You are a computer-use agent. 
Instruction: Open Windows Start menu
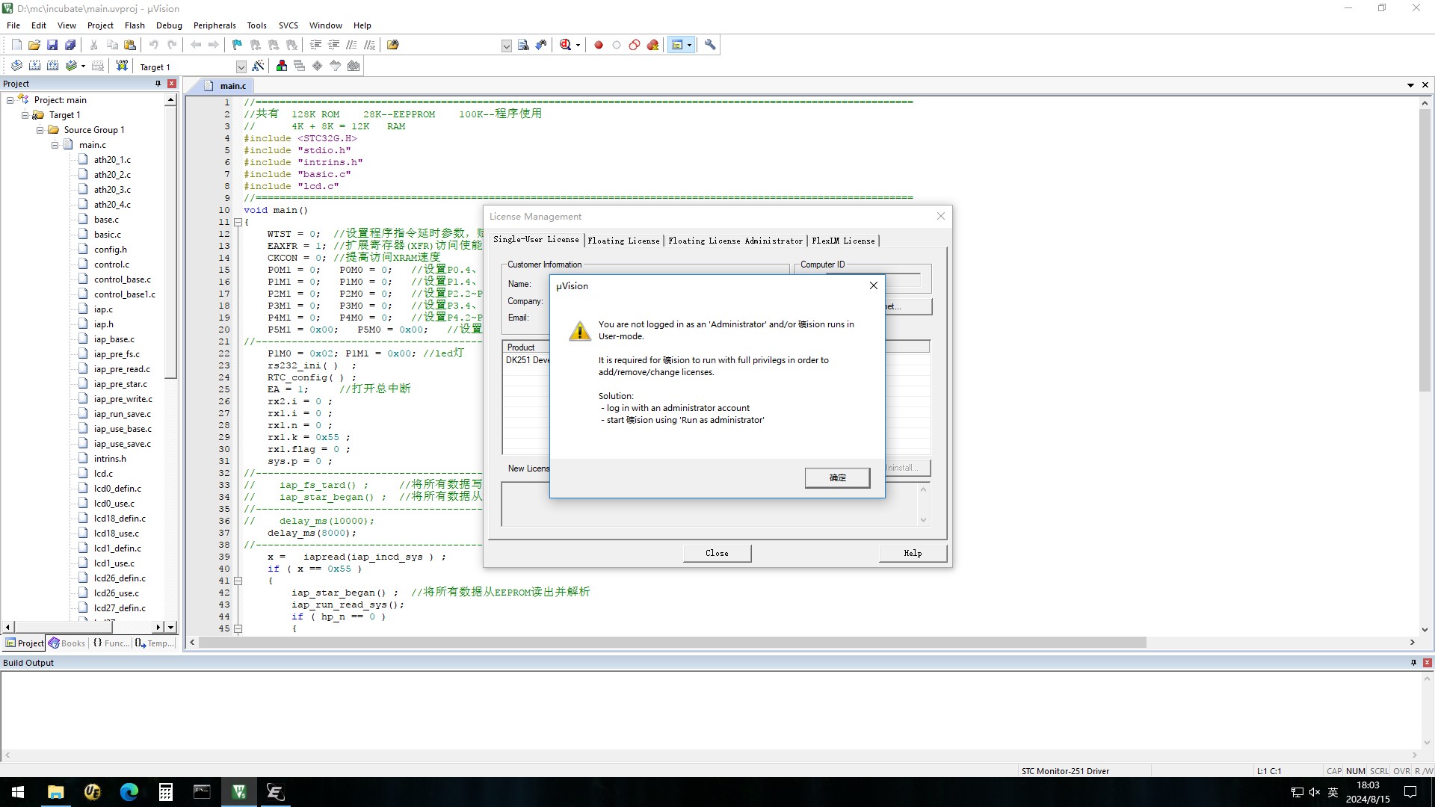coord(18,792)
